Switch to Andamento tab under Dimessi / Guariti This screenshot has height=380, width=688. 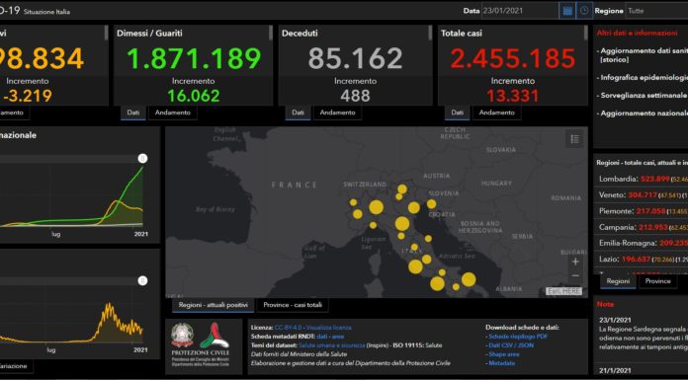coord(172,113)
